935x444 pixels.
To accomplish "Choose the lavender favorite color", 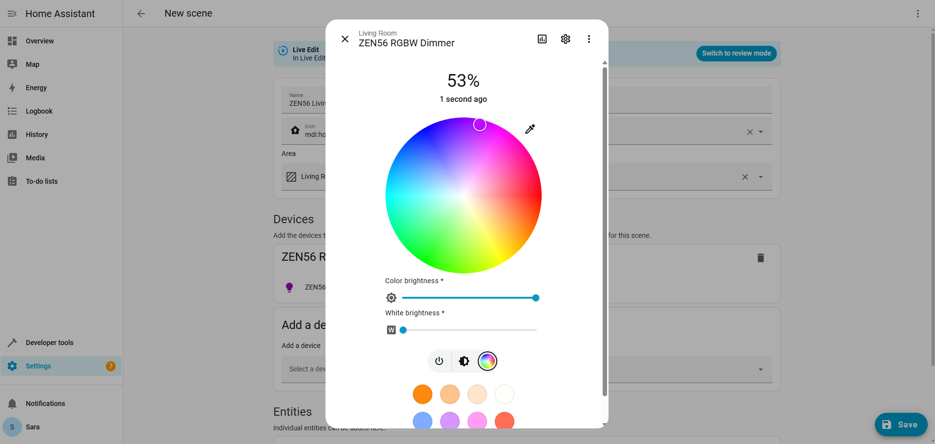I will [450, 420].
